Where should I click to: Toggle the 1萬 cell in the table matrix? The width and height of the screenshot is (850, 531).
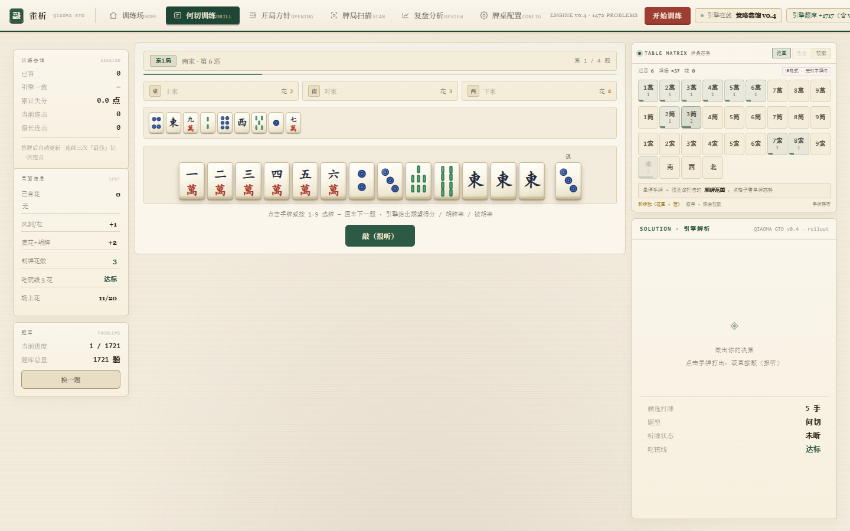pos(648,91)
